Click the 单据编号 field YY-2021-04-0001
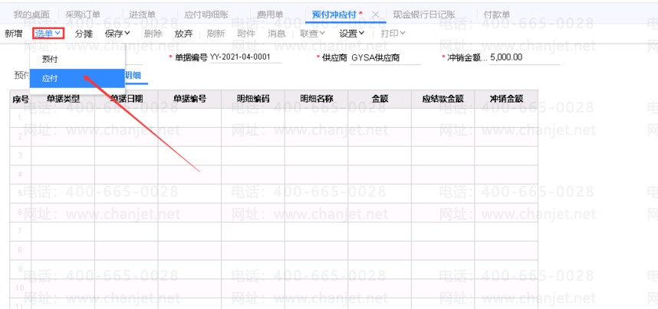 coord(246,58)
